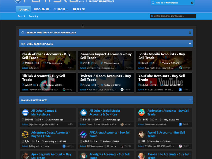Clear the Find Your Marketplace field with X icon
The width and height of the screenshot is (212, 159).
(x=192, y=3)
